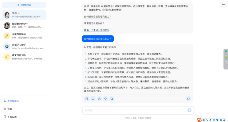Click the 豆包 avatar in the sidebar

click(x=7, y=15)
